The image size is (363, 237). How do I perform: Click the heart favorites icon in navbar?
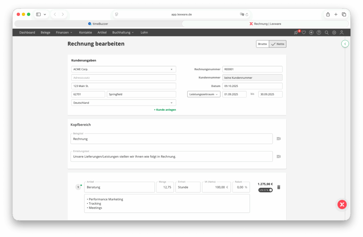304,32
